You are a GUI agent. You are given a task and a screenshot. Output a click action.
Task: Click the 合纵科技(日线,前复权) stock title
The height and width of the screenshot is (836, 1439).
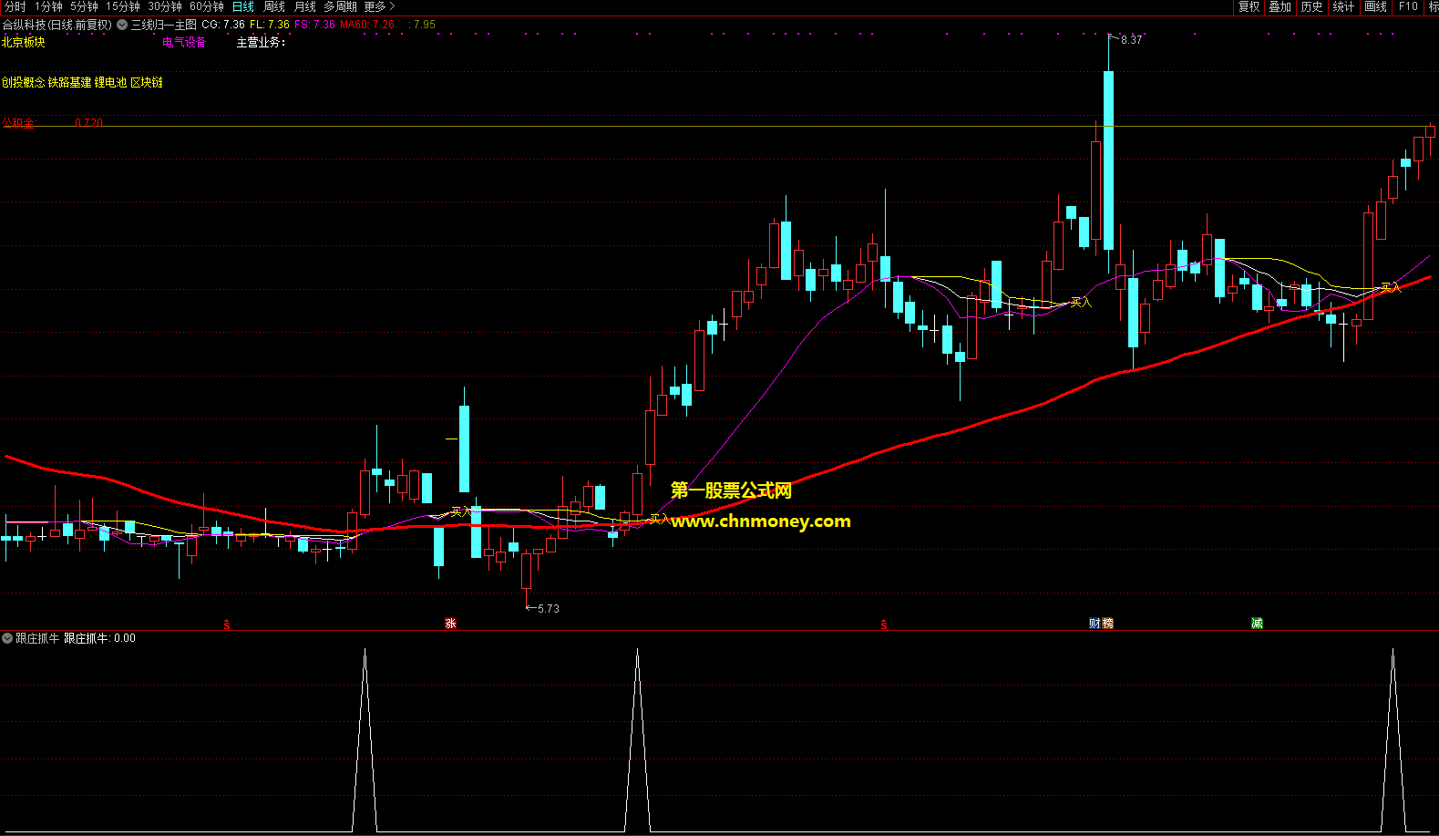57,26
